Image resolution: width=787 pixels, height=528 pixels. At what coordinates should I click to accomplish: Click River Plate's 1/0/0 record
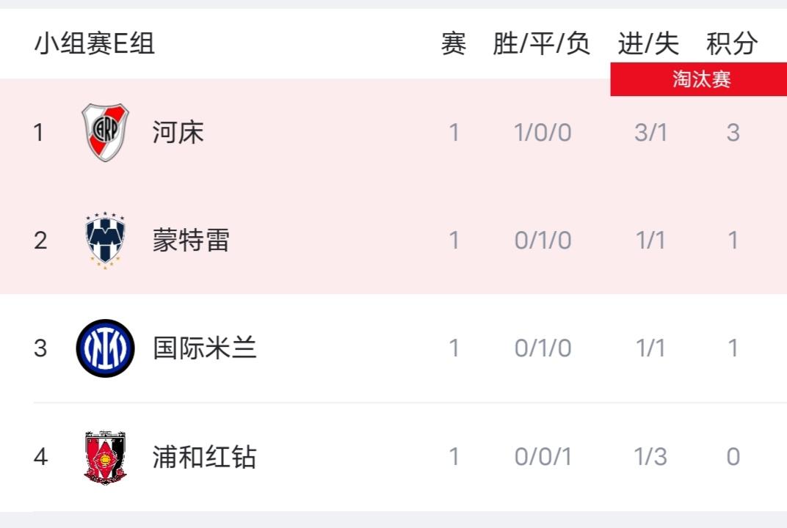(x=543, y=133)
